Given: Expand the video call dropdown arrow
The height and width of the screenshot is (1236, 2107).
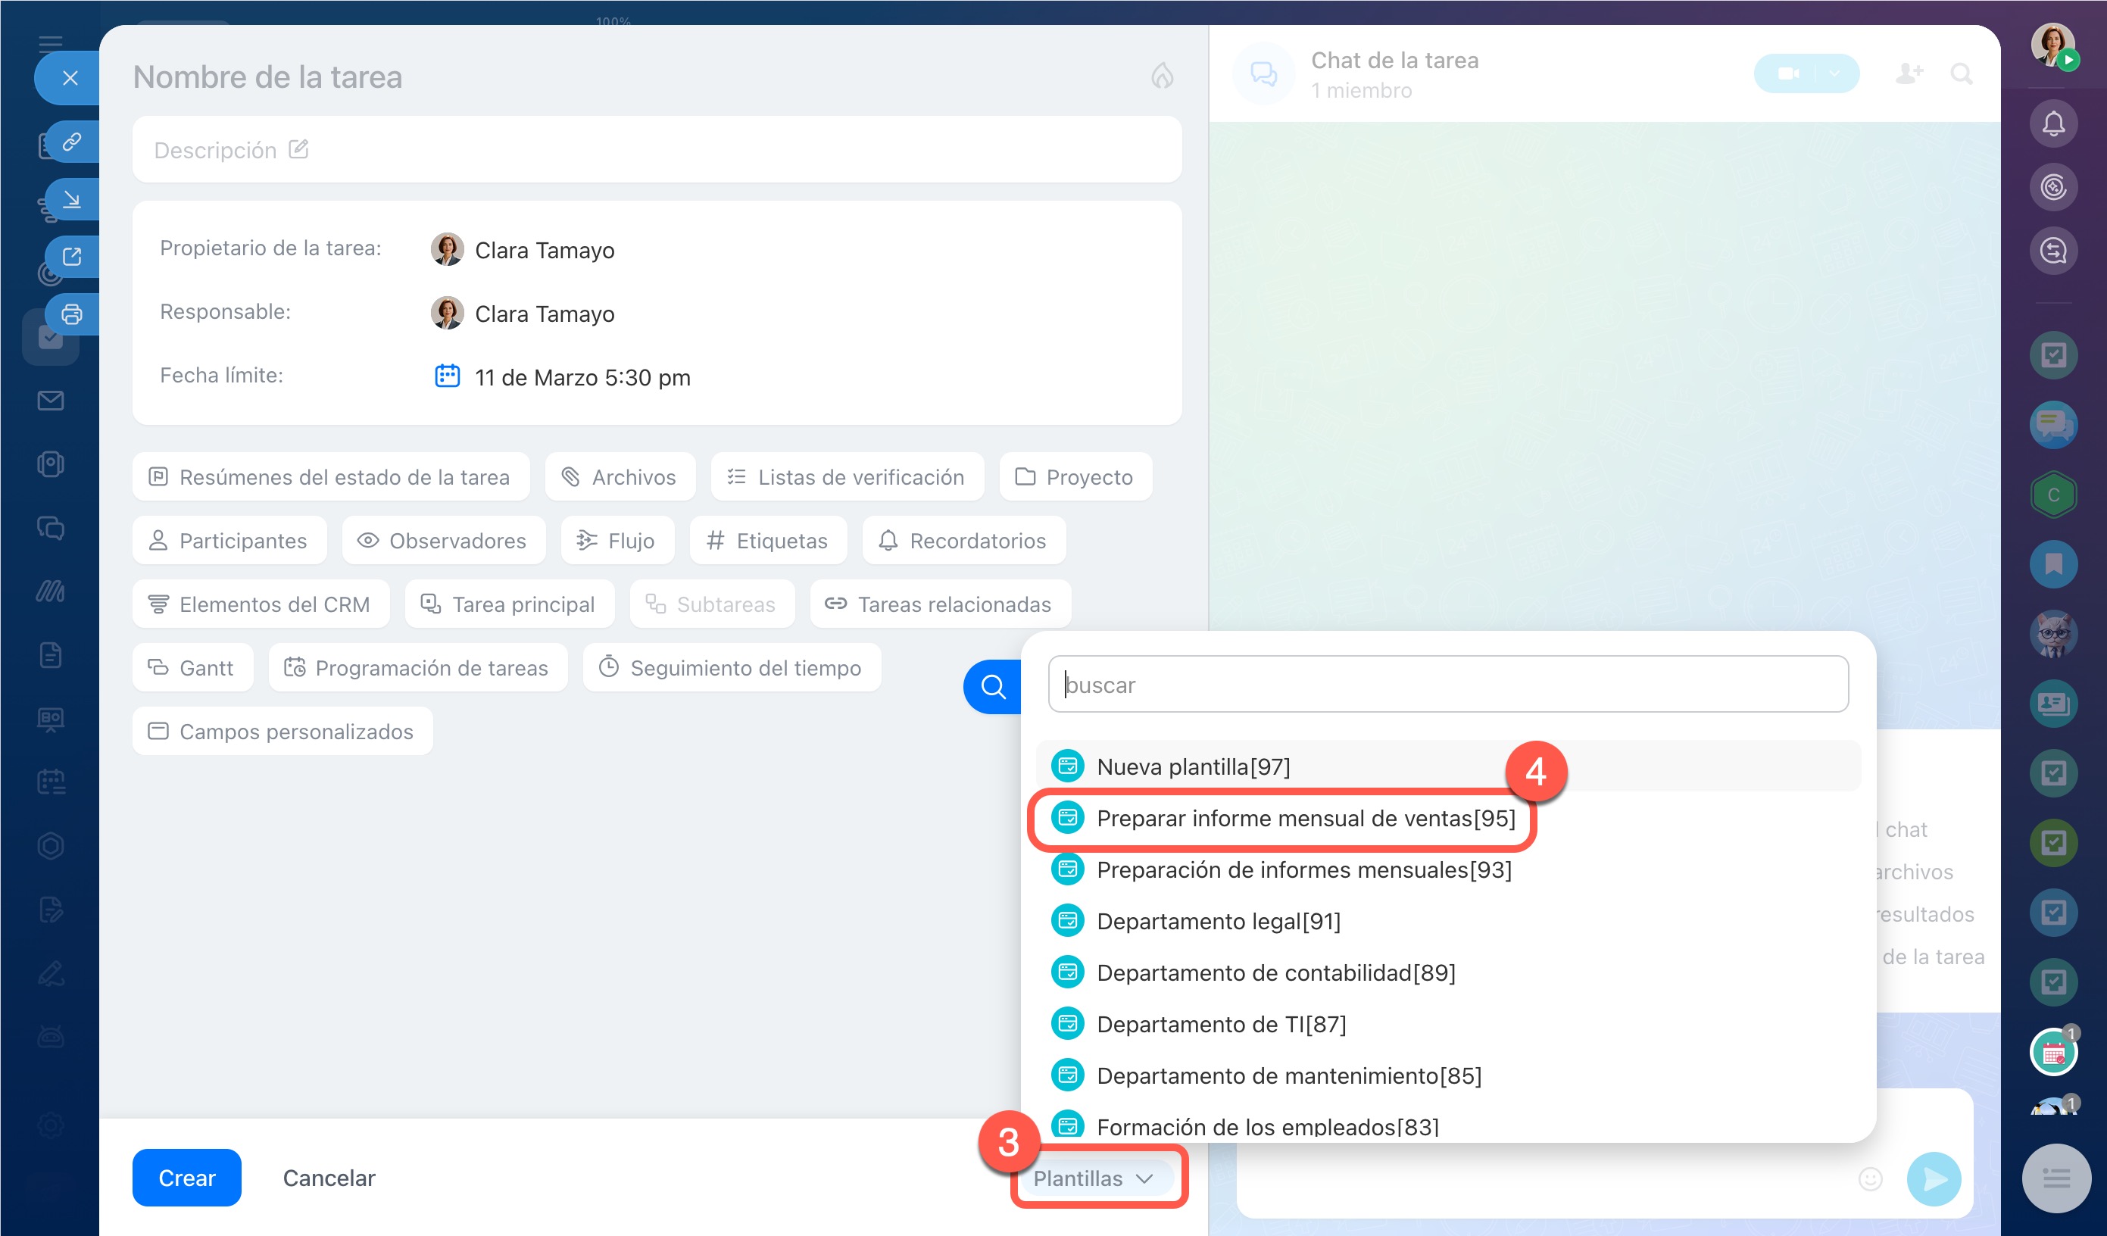Looking at the screenshot, I should coord(1834,74).
